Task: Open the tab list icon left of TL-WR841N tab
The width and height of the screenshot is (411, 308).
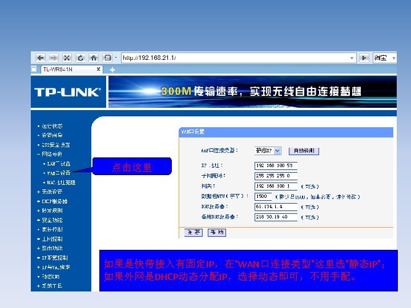Action: tap(34, 69)
